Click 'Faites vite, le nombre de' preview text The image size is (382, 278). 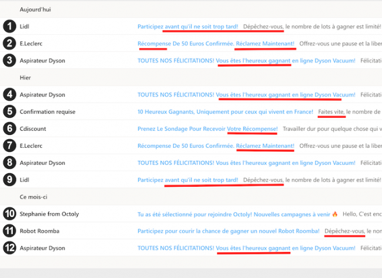(350, 112)
